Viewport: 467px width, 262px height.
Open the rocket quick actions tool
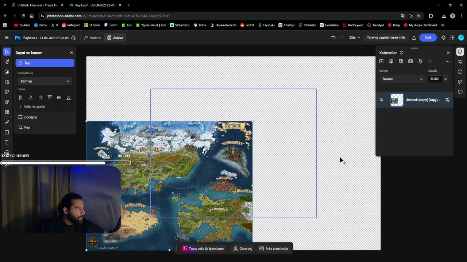(7, 102)
